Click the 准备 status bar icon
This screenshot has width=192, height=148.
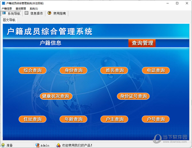point(3,145)
